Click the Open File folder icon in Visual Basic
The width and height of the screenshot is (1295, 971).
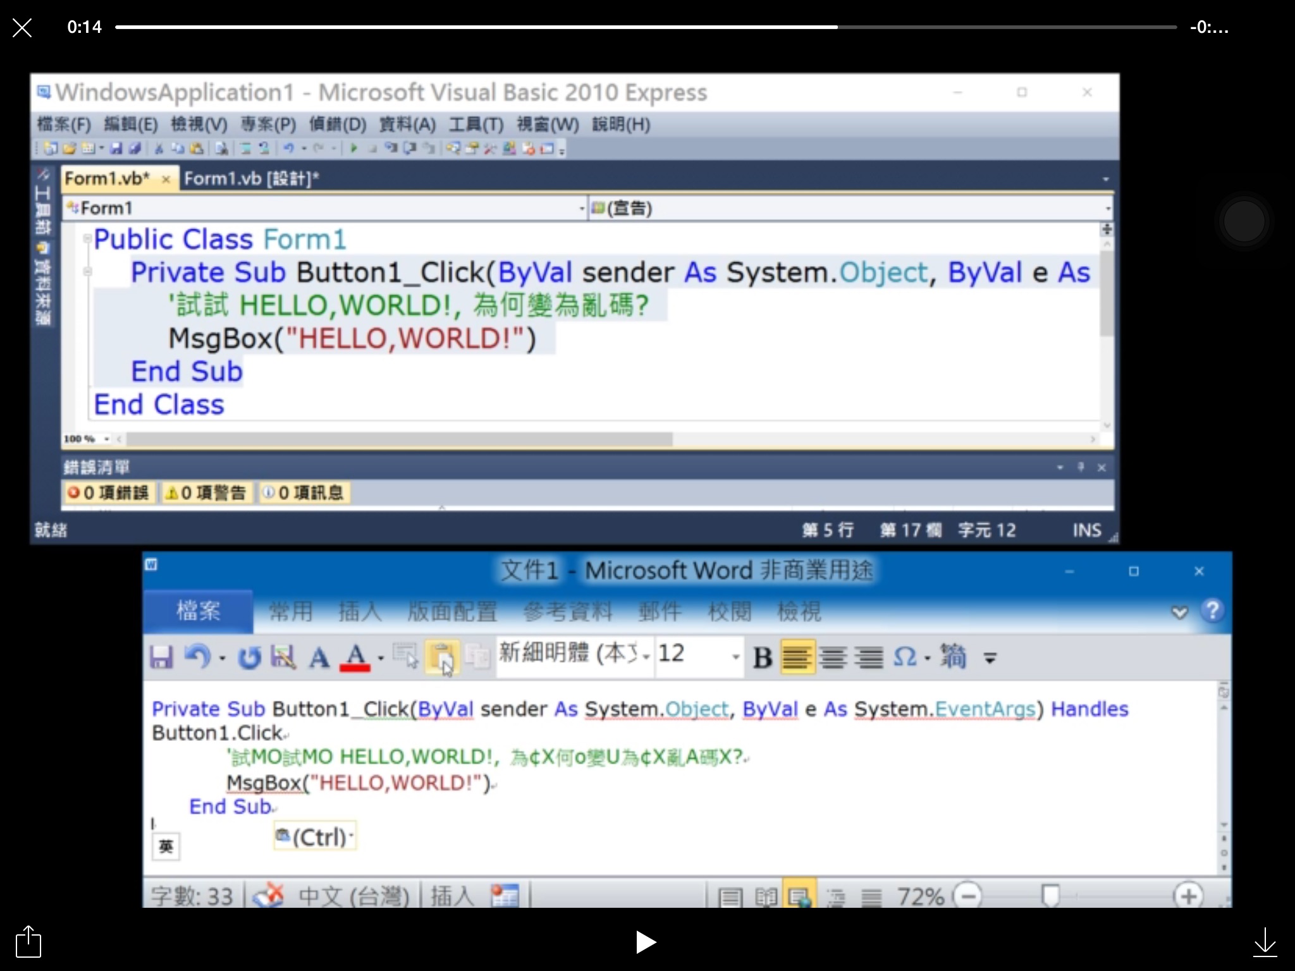[70, 149]
